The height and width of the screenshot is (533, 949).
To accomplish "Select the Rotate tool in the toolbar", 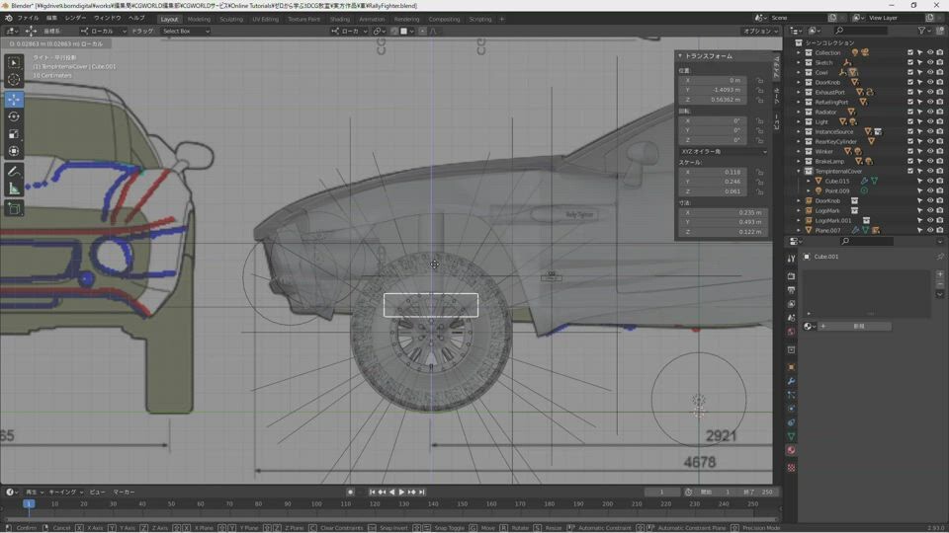I will click(14, 116).
